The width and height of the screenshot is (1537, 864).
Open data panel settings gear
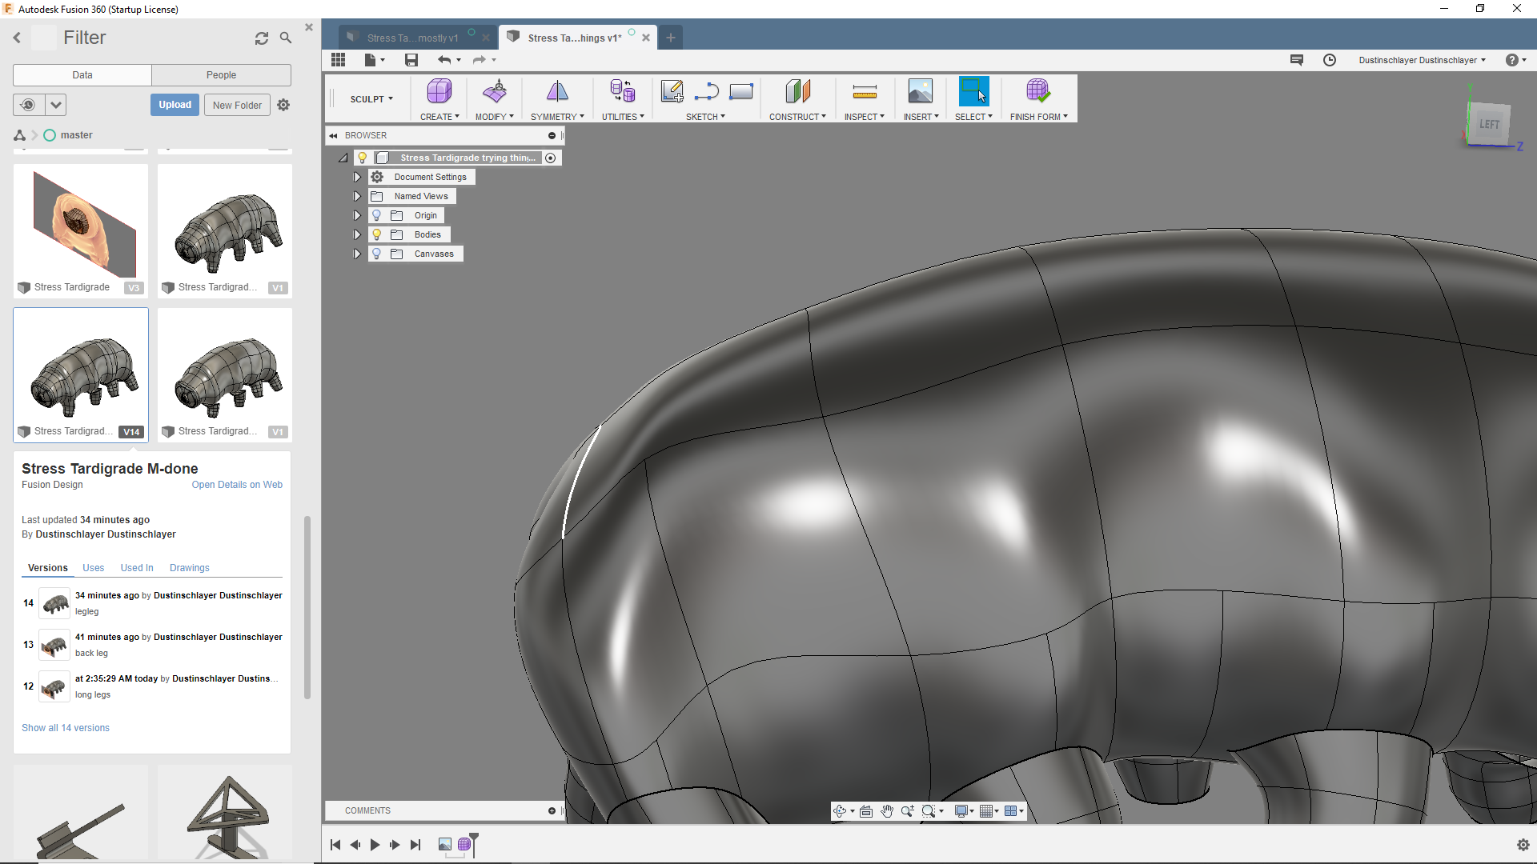283,105
